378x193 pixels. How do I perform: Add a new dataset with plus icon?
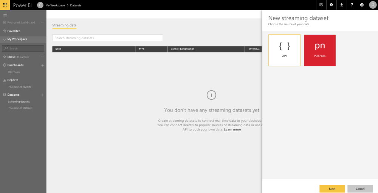pos(43,95)
